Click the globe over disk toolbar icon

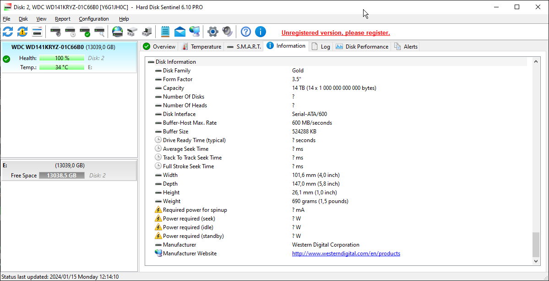[118, 32]
